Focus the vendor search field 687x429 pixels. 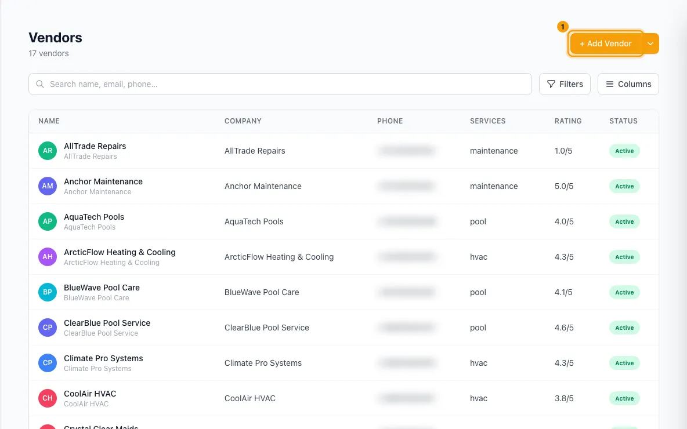(x=280, y=84)
